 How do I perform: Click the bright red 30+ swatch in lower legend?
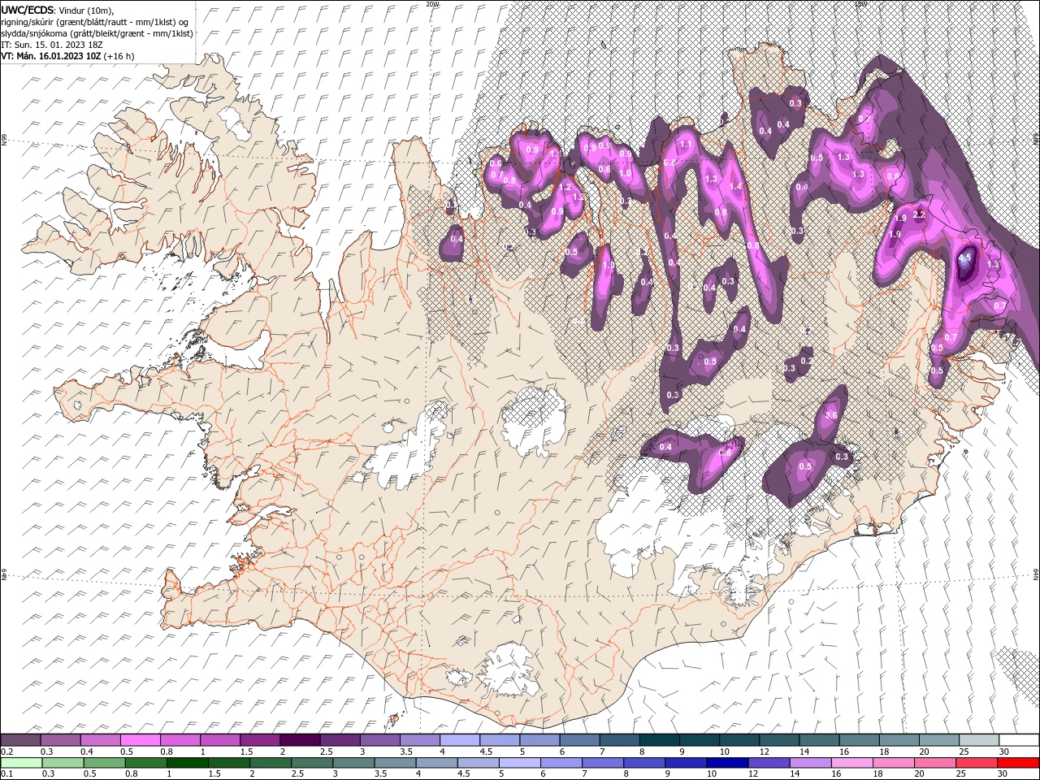click(1017, 763)
